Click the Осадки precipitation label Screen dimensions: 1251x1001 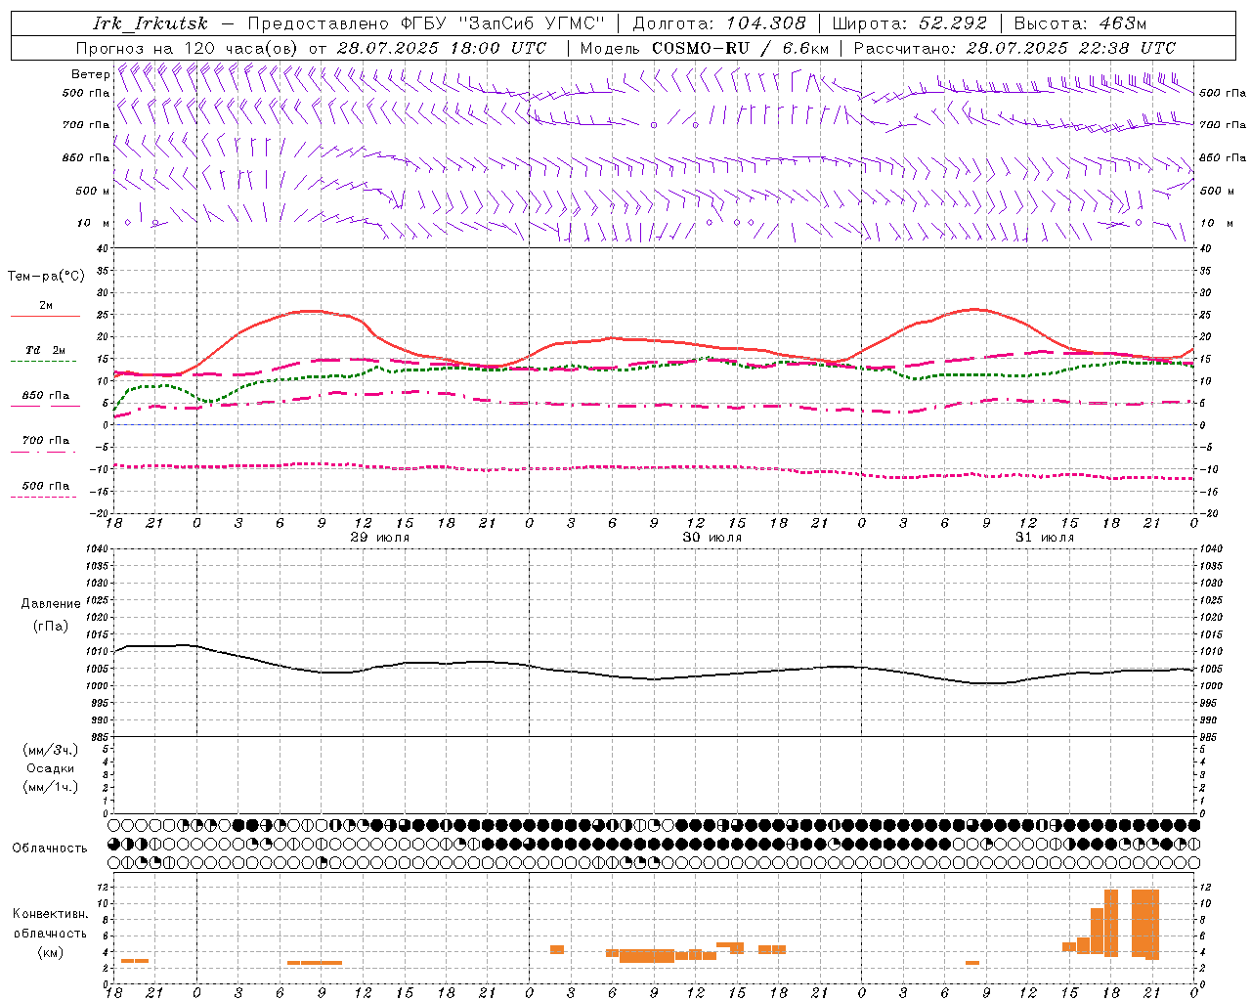point(51,768)
